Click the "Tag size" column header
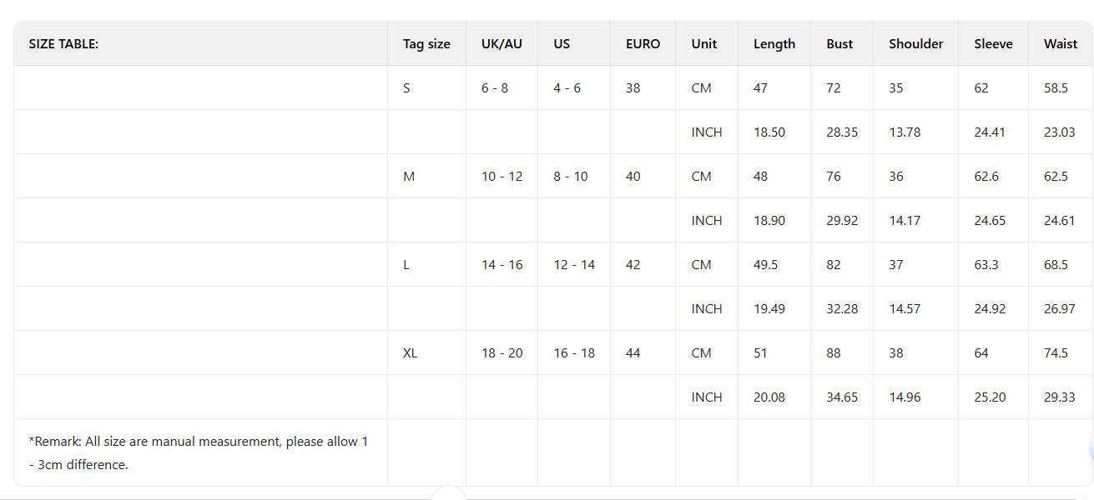Image resolution: width=1094 pixels, height=500 pixels. pyautogui.click(x=426, y=44)
